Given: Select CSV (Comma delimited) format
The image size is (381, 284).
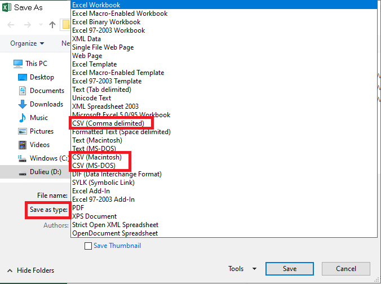Looking at the screenshot, I should coord(224,123).
